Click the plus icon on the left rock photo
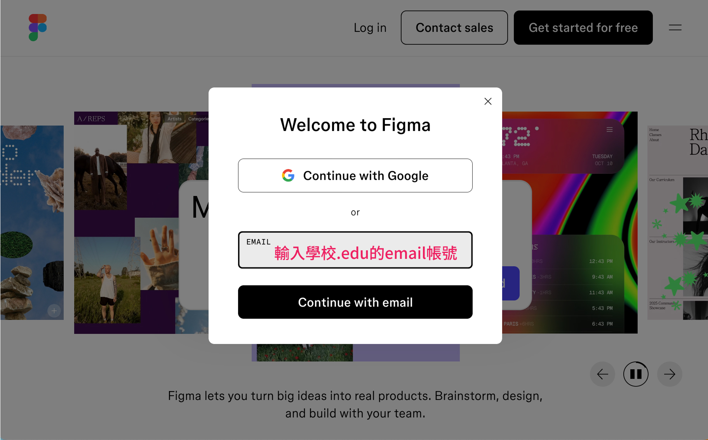 coord(54,311)
